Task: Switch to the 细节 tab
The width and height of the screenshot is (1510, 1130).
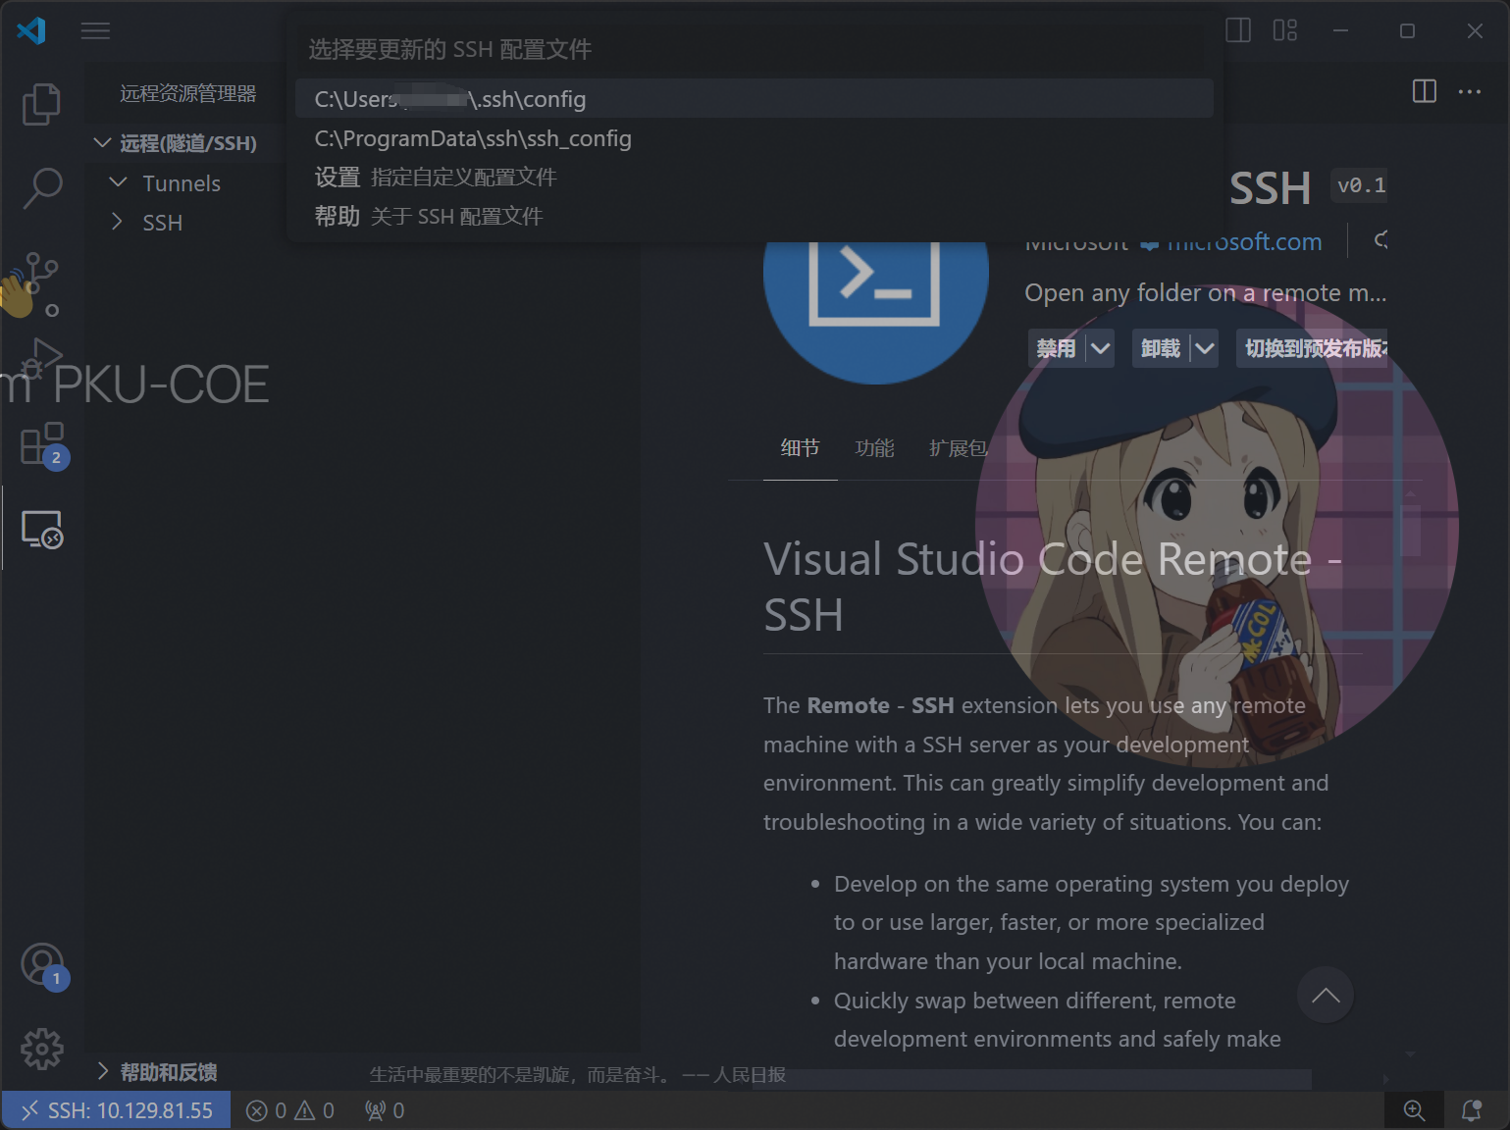Action: click(800, 448)
